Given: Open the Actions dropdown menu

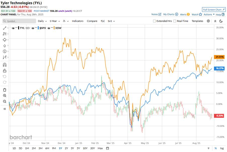Looking at the screenshot, I should [209, 14].
